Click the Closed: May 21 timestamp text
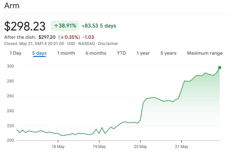 point(34,44)
